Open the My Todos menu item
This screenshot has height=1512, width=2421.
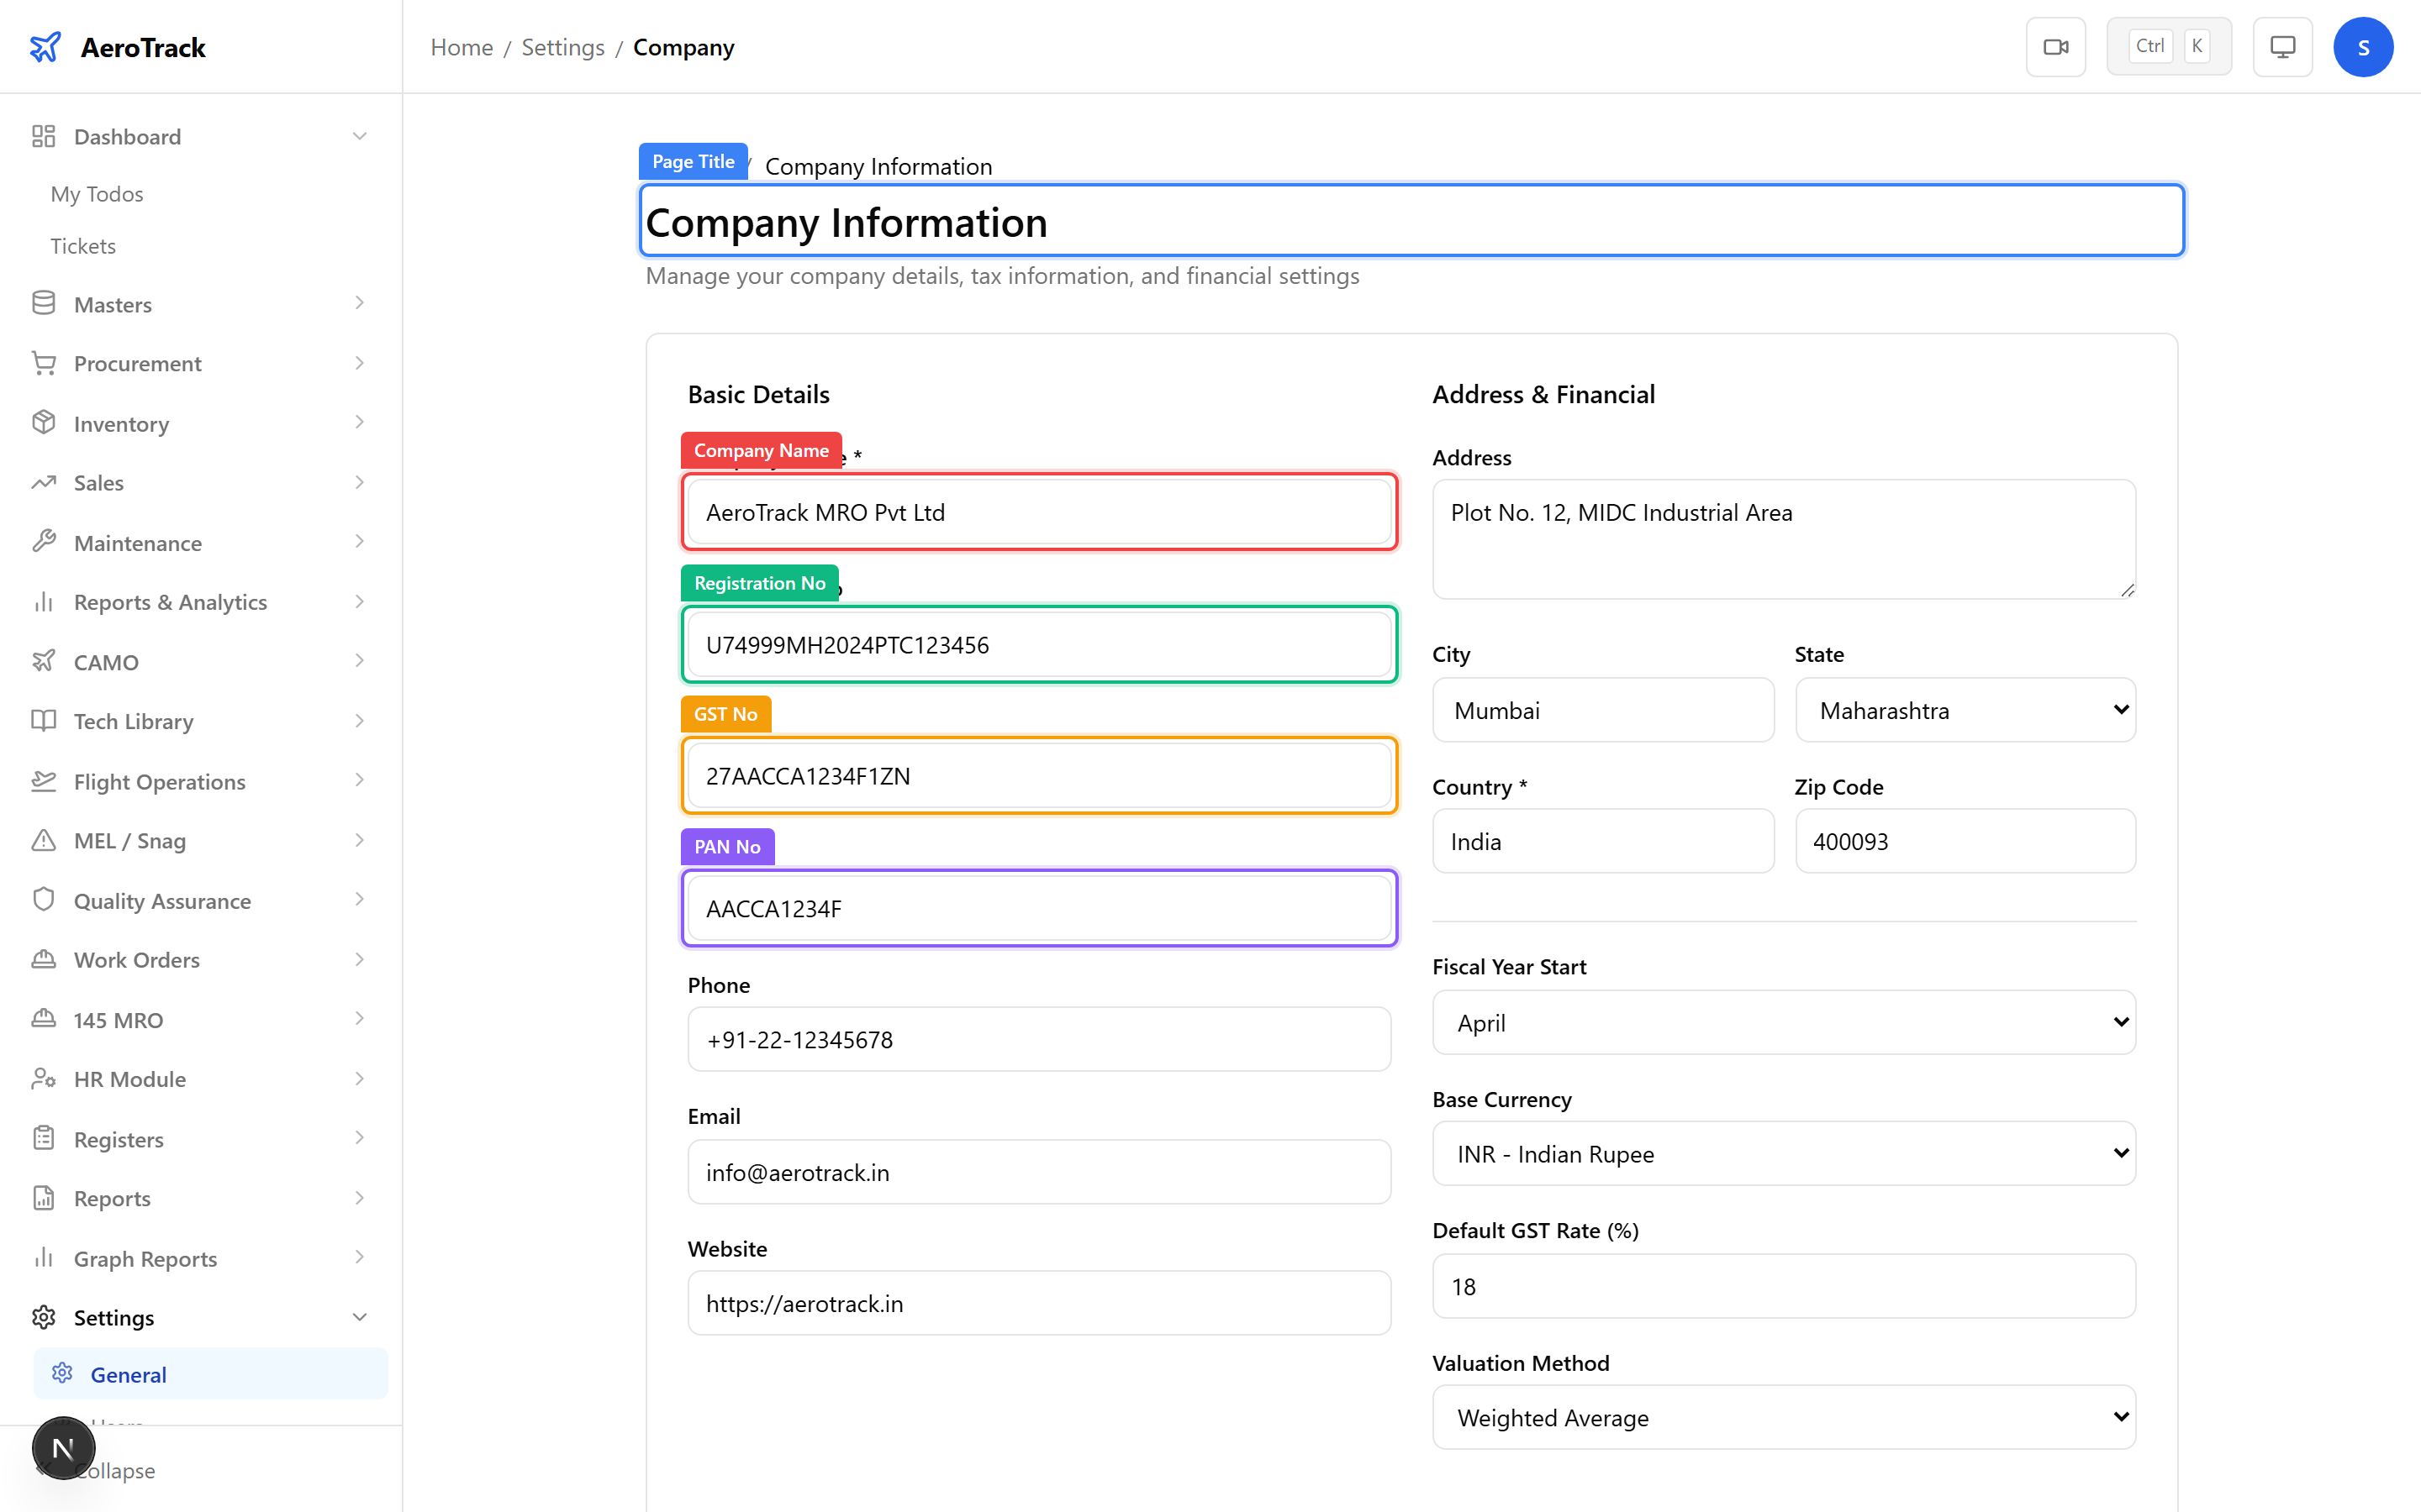[x=96, y=193]
